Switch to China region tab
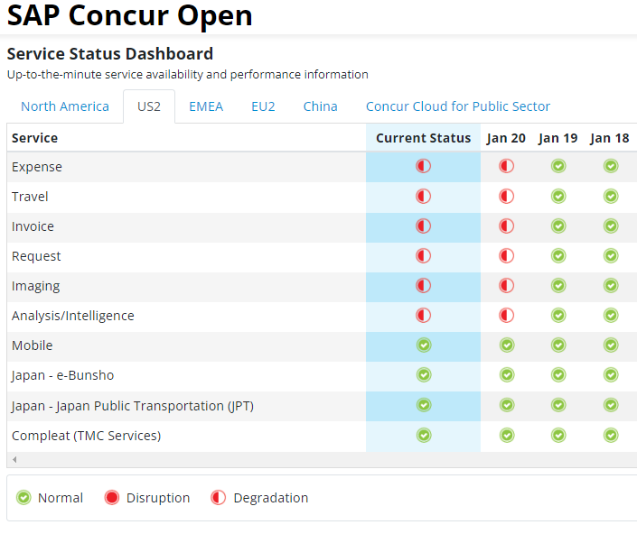Image resolution: width=637 pixels, height=534 pixels. 320,106
